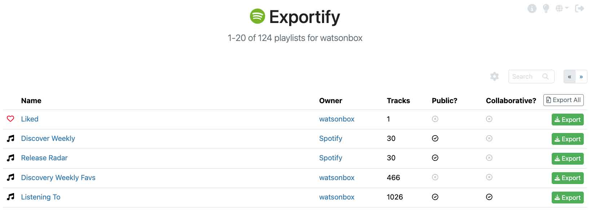This screenshot has height=211, width=591.
Task: Click the info icon in the top right corner
Action: point(532,8)
